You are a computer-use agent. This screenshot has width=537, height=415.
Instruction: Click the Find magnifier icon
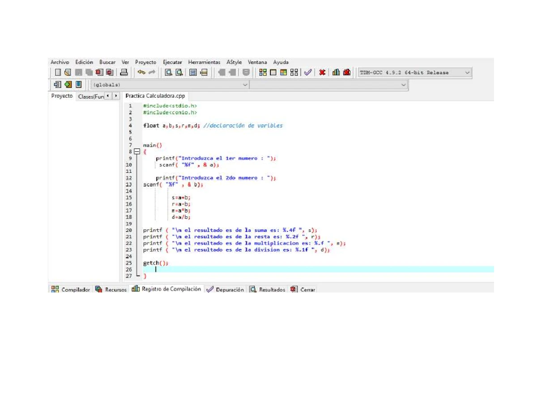click(x=169, y=72)
